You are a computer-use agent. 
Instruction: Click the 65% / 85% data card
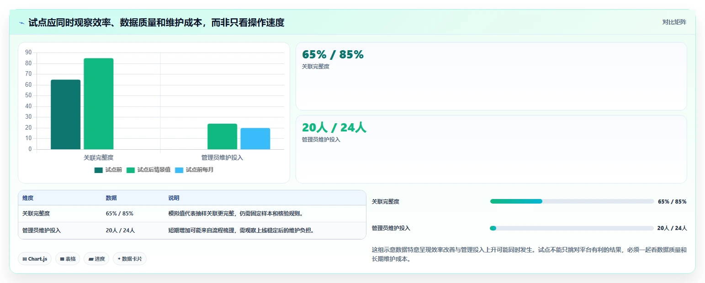(x=491, y=76)
